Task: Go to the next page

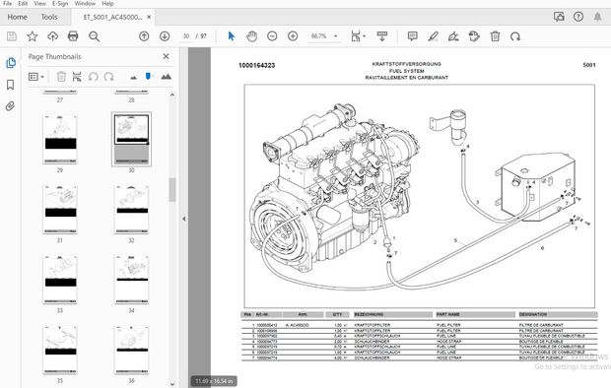Action: [165, 36]
